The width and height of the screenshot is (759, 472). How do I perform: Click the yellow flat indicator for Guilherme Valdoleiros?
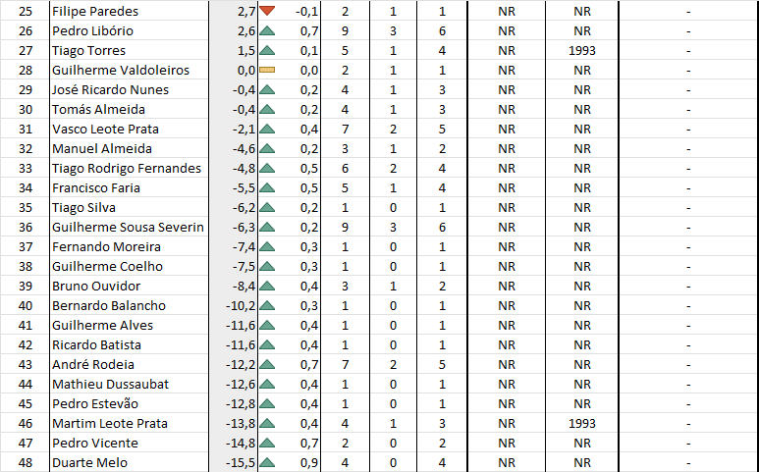click(267, 70)
